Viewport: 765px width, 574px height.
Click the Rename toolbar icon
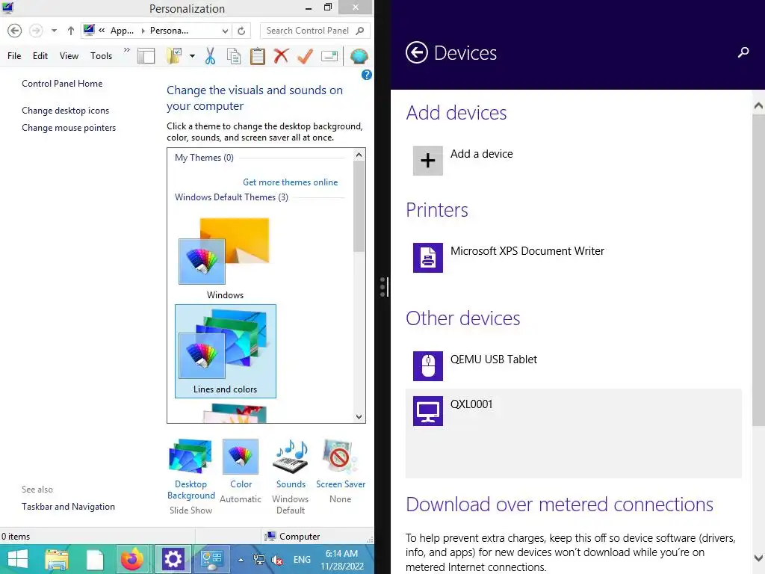click(x=329, y=56)
